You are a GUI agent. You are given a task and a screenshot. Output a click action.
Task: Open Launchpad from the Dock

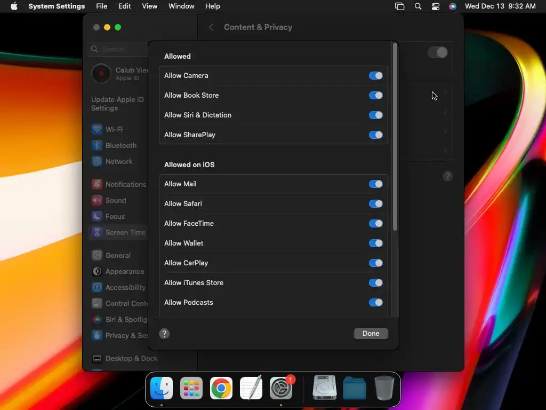pos(191,388)
